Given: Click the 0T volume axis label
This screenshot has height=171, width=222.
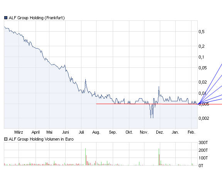Looking at the screenshot, I should [x=201, y=166].
